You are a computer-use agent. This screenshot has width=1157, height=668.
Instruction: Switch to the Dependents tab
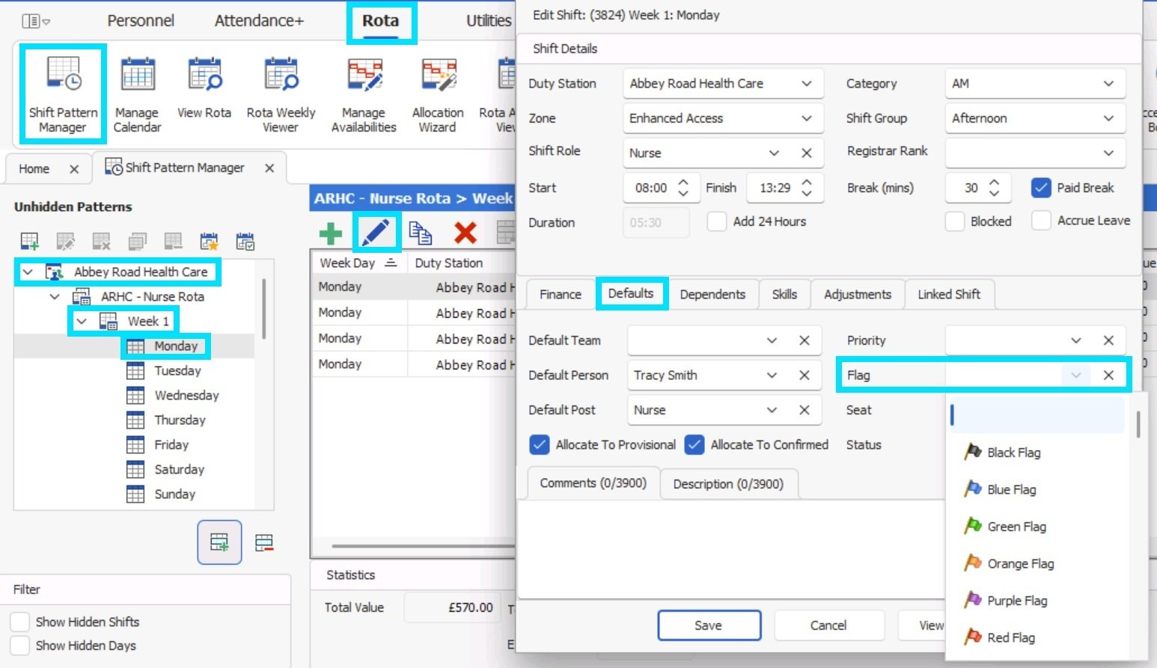712,294
